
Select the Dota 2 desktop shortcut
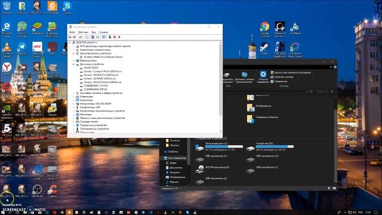click(x=53, y=48)
